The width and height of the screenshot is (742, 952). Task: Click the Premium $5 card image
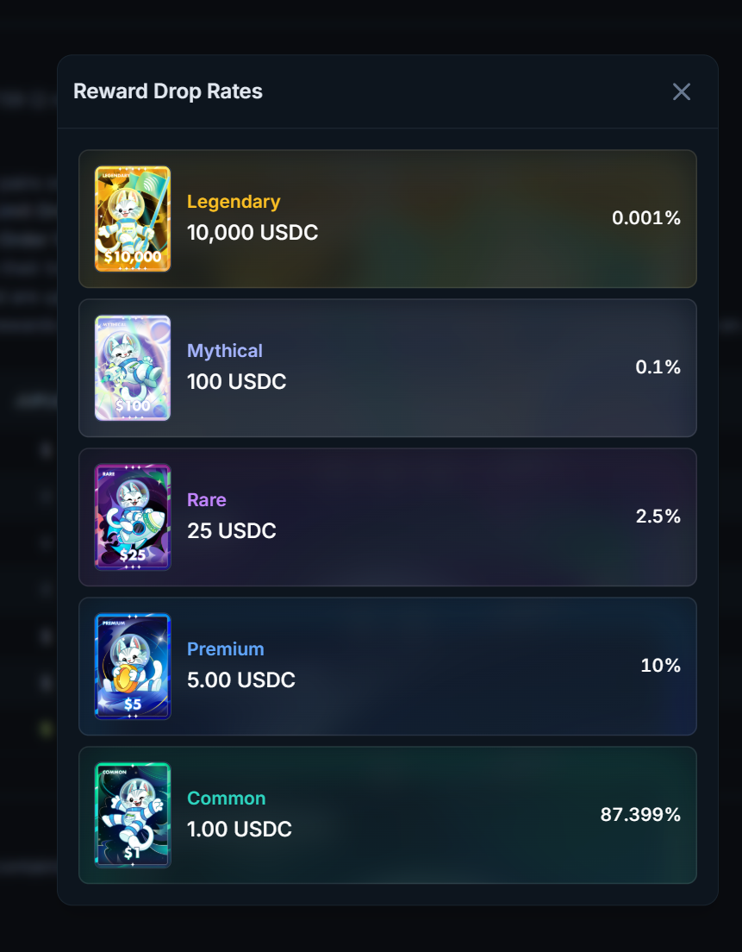133,666
